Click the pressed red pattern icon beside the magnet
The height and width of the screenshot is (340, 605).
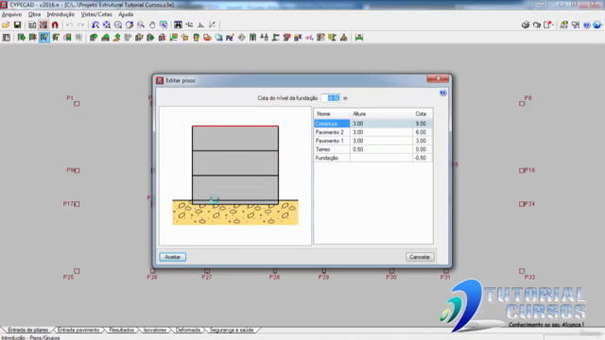pos(43,25)
